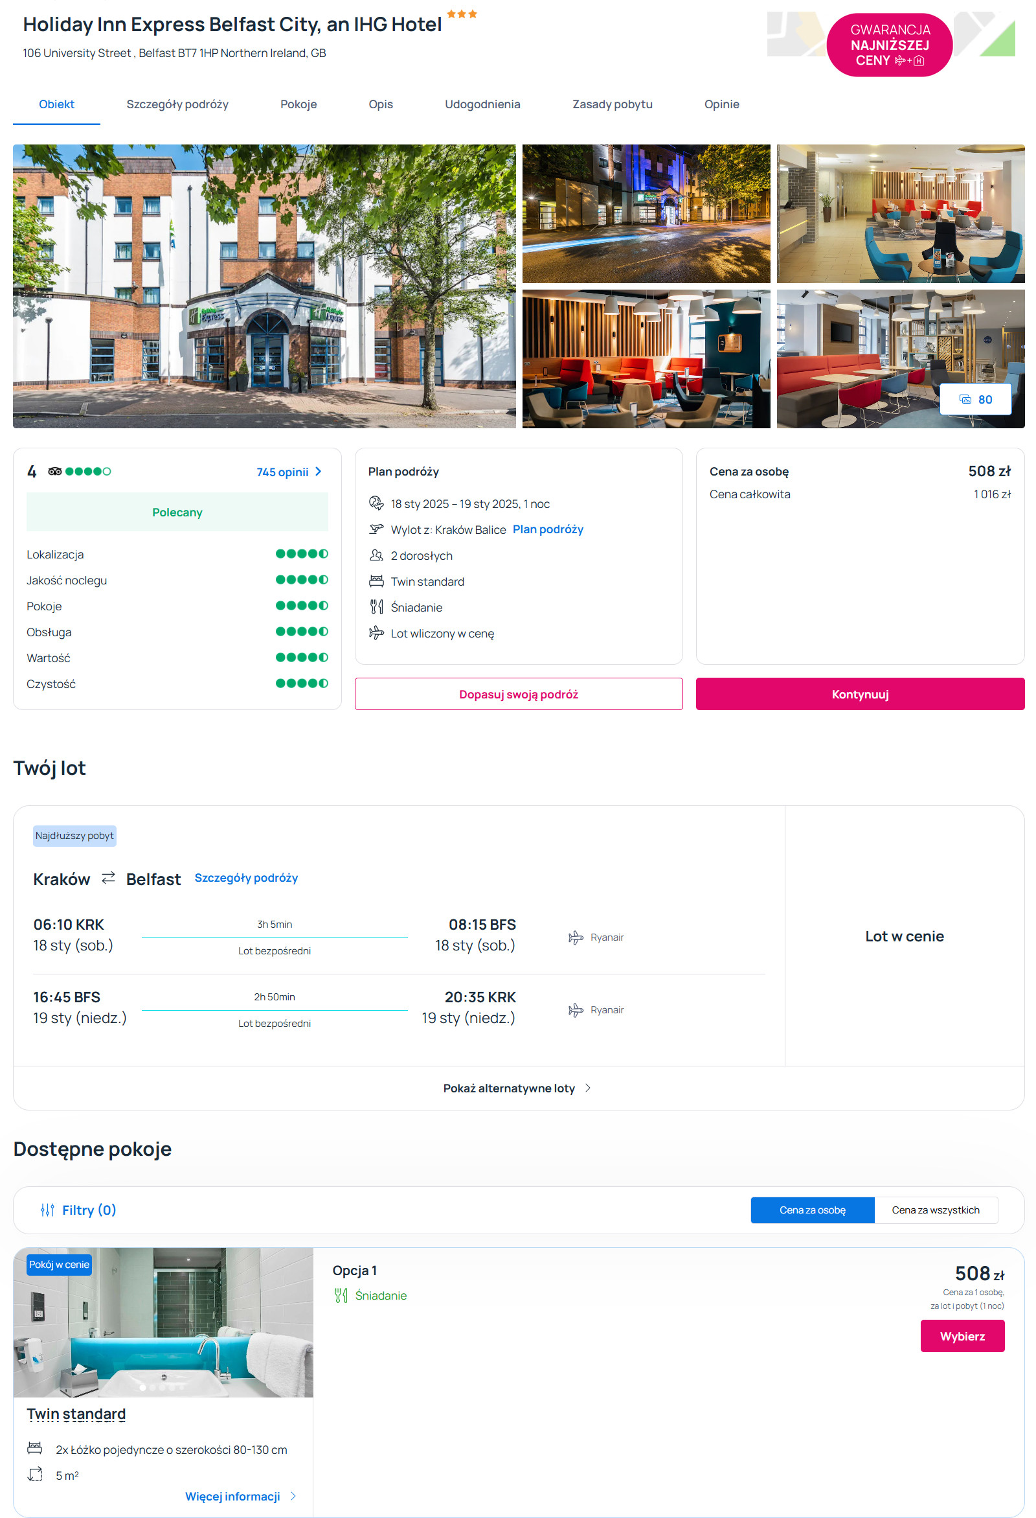The width and height of the screenshot is (1036, 1518).
Task: Select the 'Cena za osobę' price toggle
Action: 811,1210
